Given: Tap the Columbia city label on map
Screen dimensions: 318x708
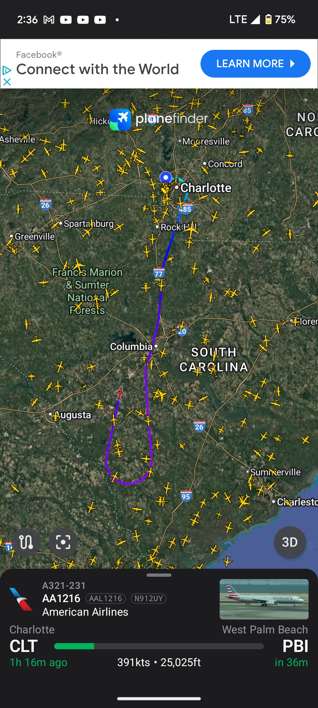Looking at the screenshot, I should pos(131,346).
